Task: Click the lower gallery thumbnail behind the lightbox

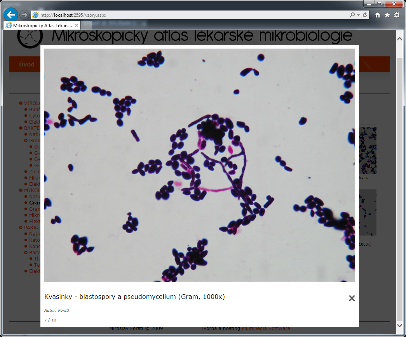Action: click(368, 212)
